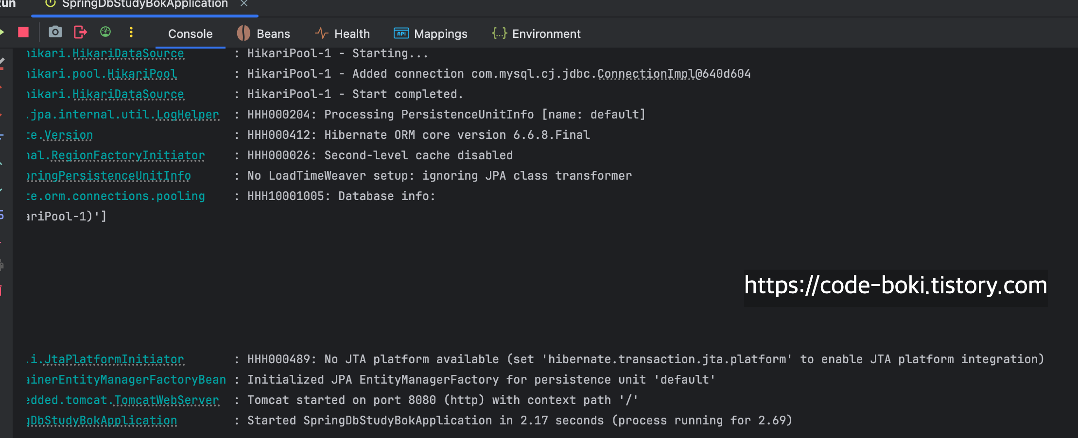Select the SpringDbStudyBokApplication run tab
The width and height of the screenshot is (1078, 438).
pos(145,4)
